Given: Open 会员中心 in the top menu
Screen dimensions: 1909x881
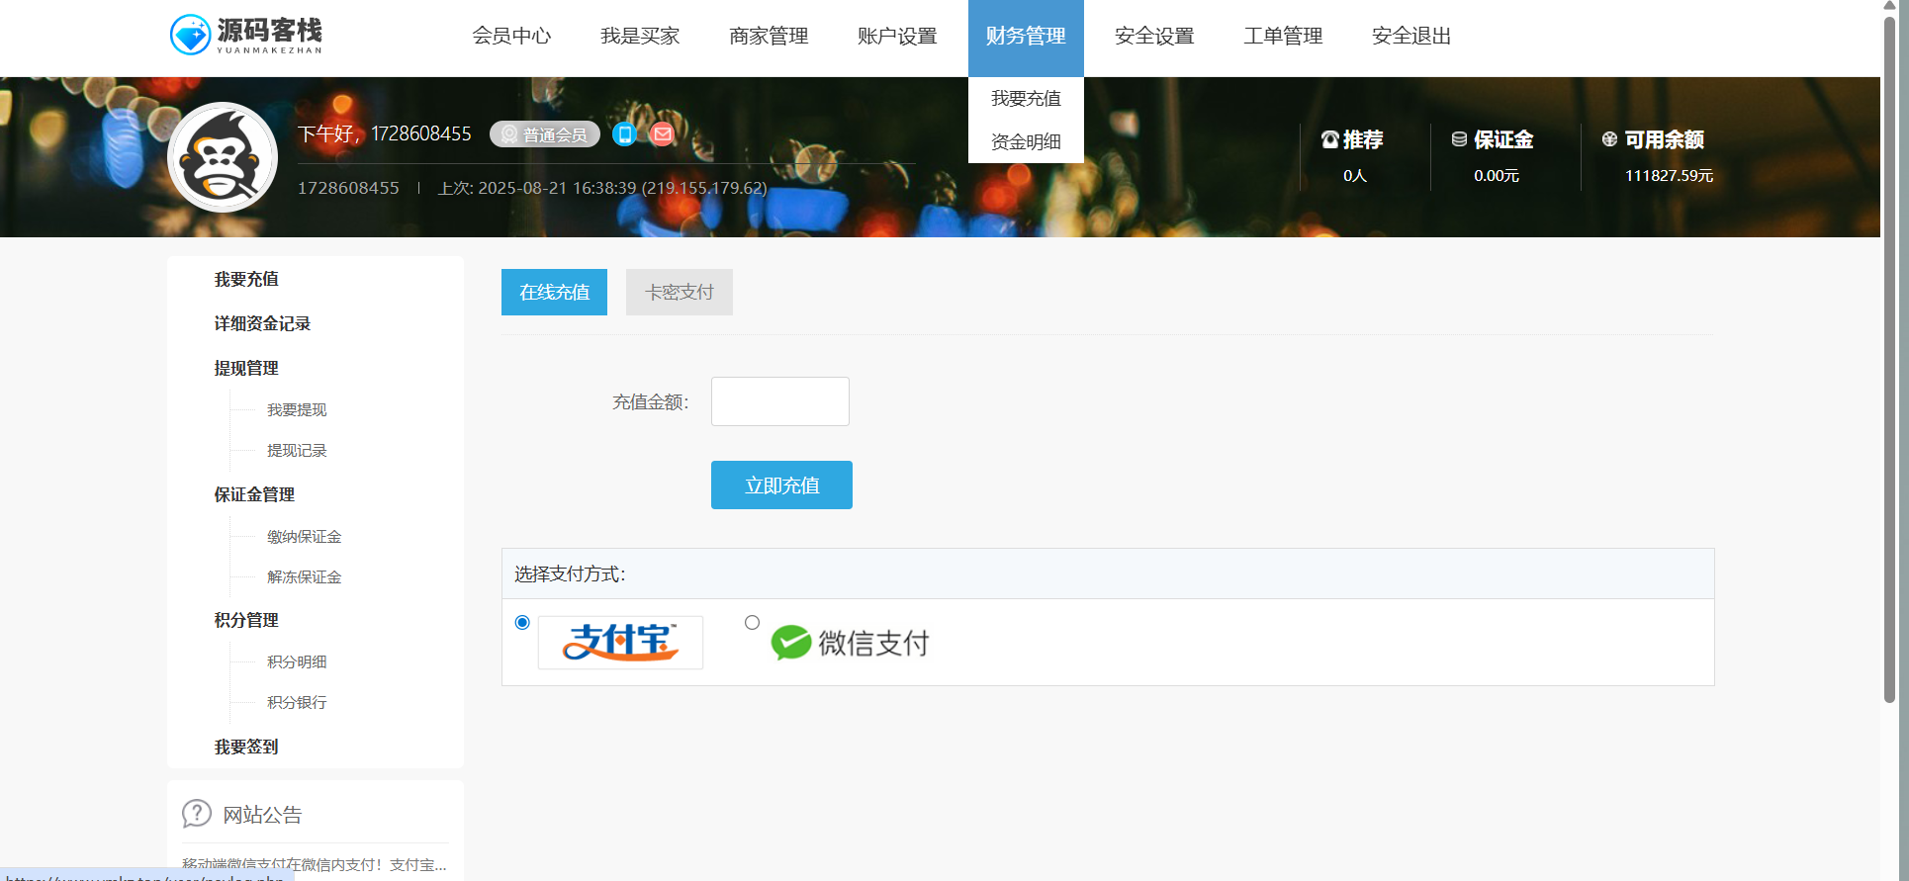Looking at the screenshot, I should click(x=511, y=37).
